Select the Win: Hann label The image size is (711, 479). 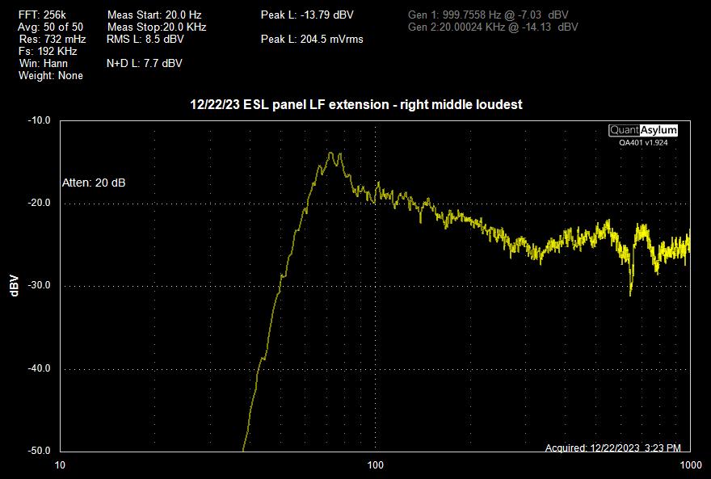coord(44,64)
